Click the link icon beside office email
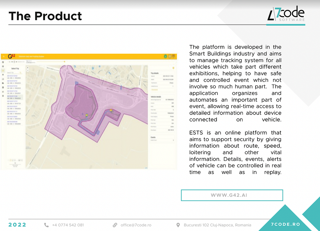Screen dimensions: 320x231 [115, 225]
